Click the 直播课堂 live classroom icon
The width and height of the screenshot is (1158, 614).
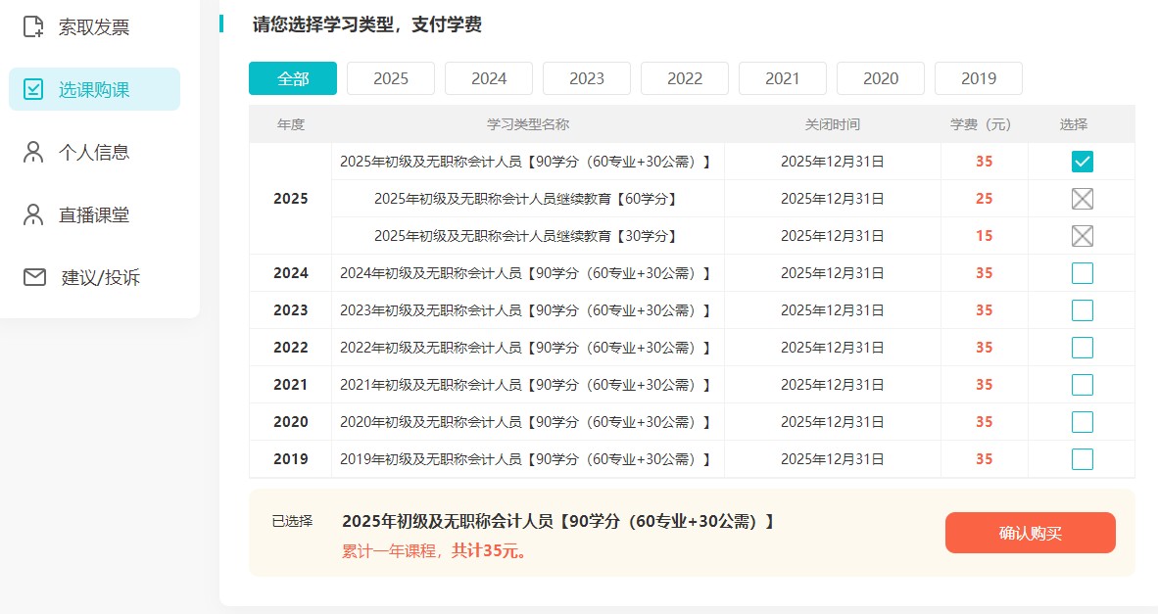pyautogui.click(x=30, y=214)
